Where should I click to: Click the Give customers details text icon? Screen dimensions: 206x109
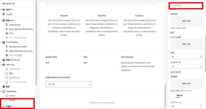click(x=7, y=29)
